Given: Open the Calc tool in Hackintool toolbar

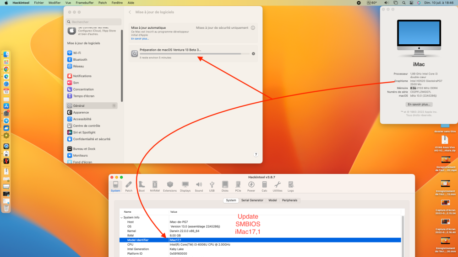Looking at the screenshot, I should [264, 186].
